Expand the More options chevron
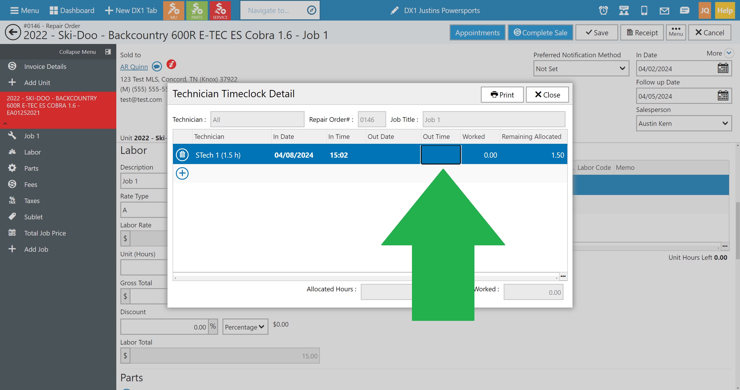 click(729, 53)
